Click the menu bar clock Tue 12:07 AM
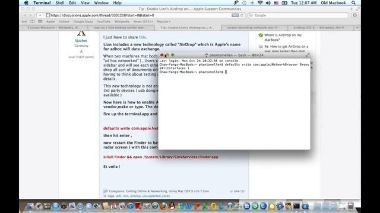The image size is (380, 213). point(303,3)
